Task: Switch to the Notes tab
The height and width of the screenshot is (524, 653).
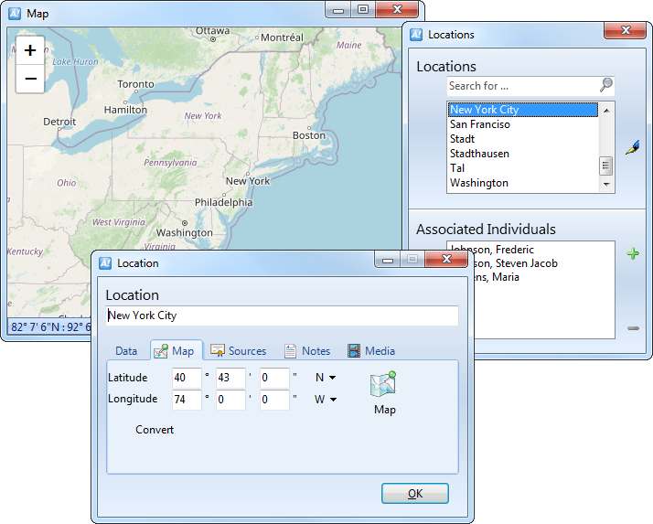Action: (306, 351)
